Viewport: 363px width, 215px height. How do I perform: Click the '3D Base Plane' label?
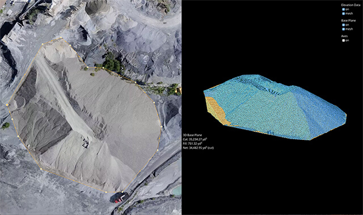[192, 135]
